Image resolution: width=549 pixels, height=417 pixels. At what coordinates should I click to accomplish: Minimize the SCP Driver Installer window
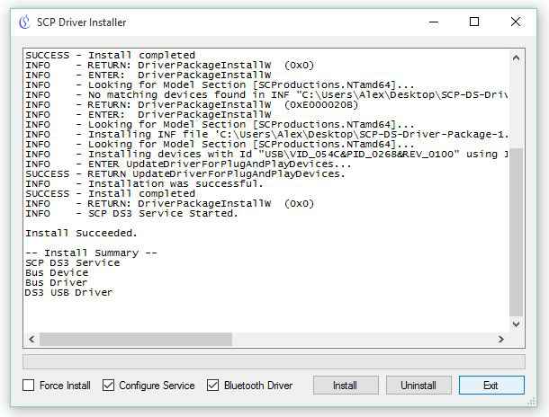(434, 22)
